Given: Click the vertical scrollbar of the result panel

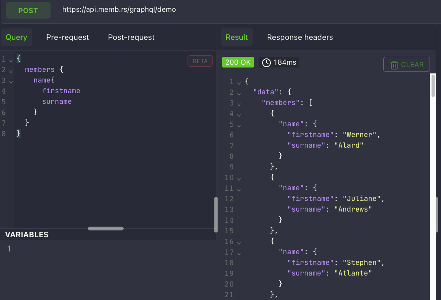Looking at the screenshot, I should point(433,86).
